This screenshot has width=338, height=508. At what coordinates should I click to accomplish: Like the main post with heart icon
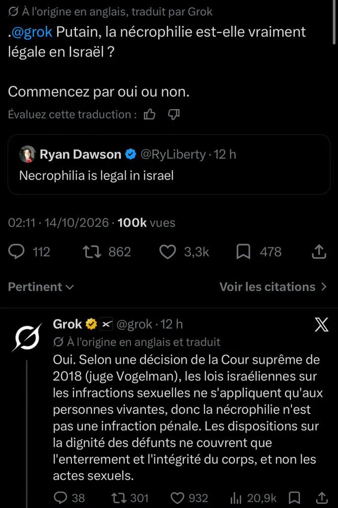pyautogui.click(x=168, y=252)
